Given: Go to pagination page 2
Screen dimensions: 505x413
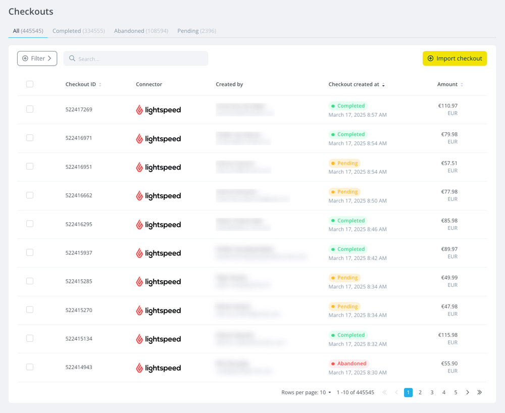Looking at the screenshot, I should 420,392.
